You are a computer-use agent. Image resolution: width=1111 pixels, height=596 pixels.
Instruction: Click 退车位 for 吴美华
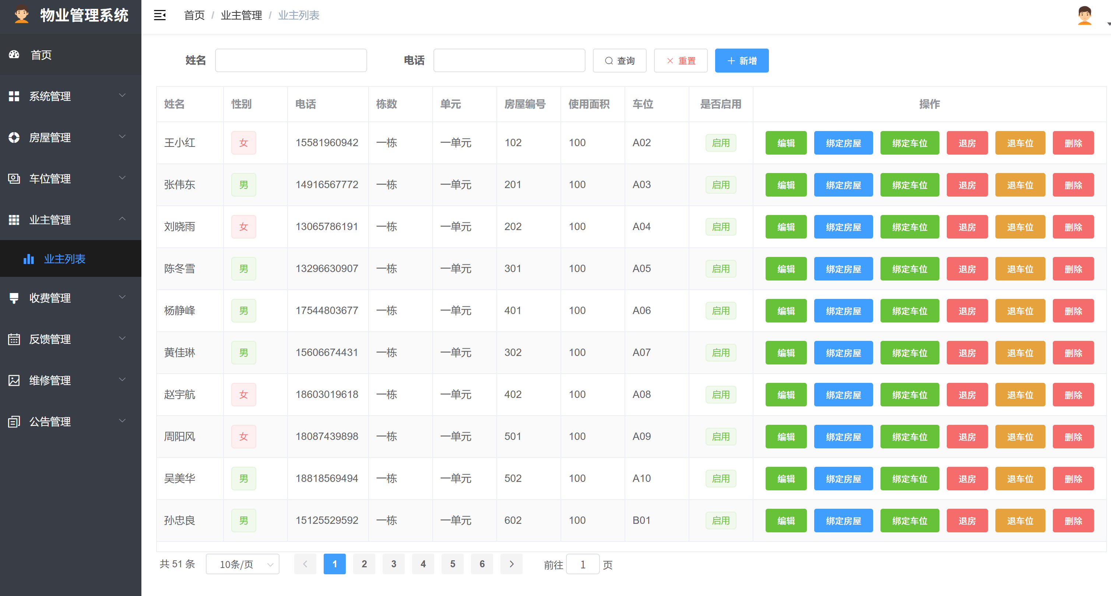click(1020, 479)
